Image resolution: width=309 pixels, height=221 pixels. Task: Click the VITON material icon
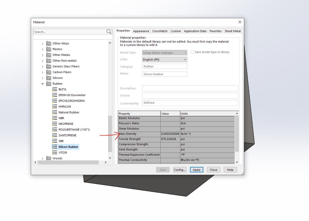pos(55,152)
